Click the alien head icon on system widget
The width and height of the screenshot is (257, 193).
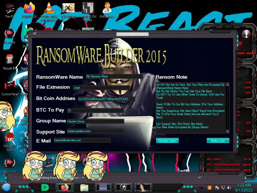point(246,34)
